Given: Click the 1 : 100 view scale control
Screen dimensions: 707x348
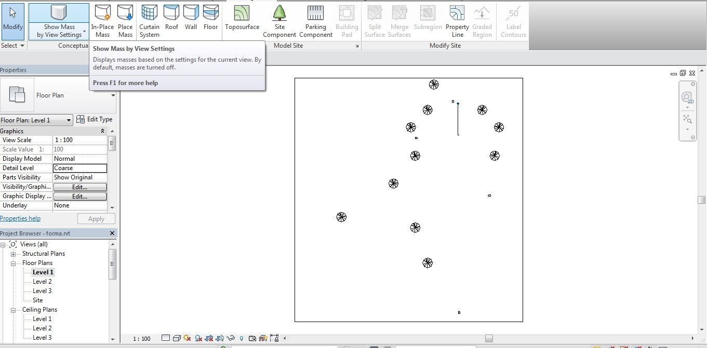Looking at the screenshot, I should [141, 339].
